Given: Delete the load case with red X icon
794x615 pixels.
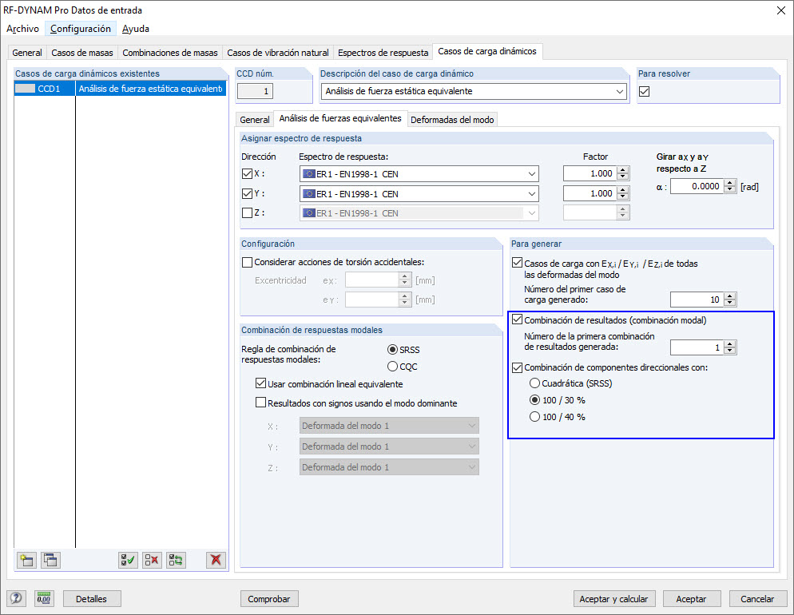Looking at the screenshot, I should (215, 560).
